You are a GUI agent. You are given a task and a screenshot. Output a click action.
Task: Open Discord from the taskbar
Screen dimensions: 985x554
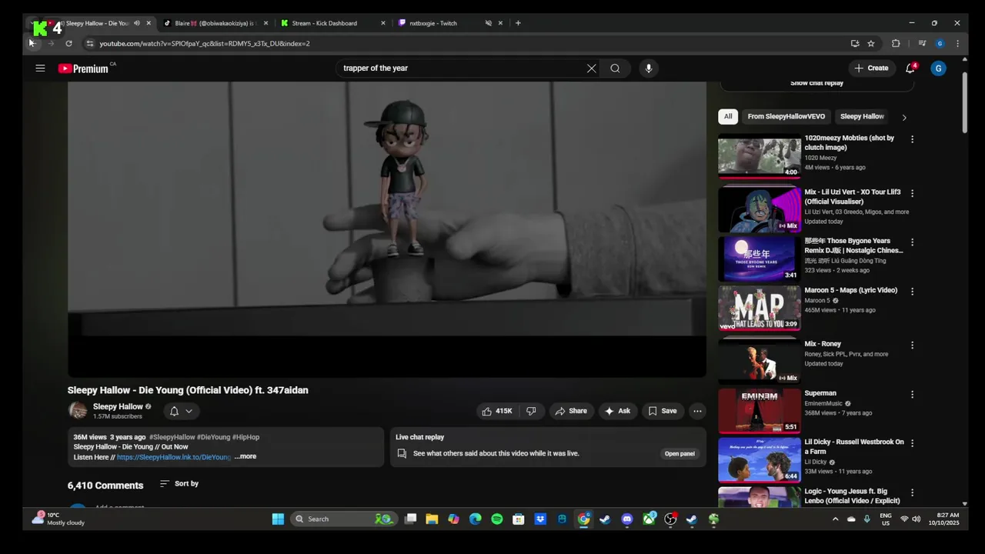[627, 519]
